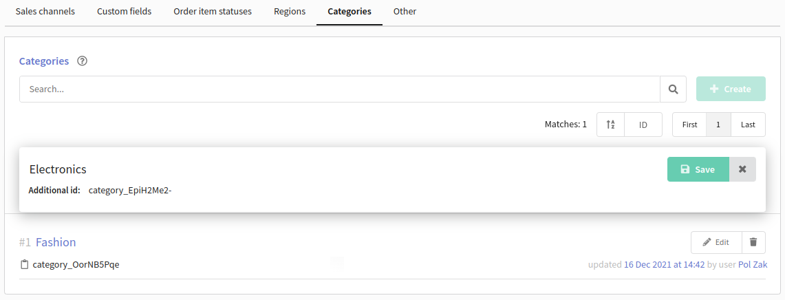The image size is (785, 300).
Task: Open the ID sort field selector
Action: [x=643, y=125]
